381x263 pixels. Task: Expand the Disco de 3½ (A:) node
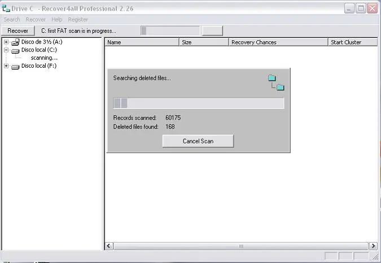click(6, 42)
